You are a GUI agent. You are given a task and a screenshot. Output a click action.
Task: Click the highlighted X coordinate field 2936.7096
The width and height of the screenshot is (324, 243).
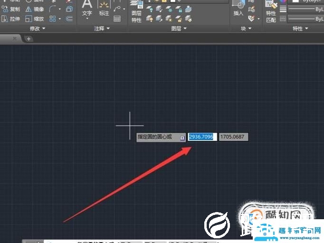point(202,137)
